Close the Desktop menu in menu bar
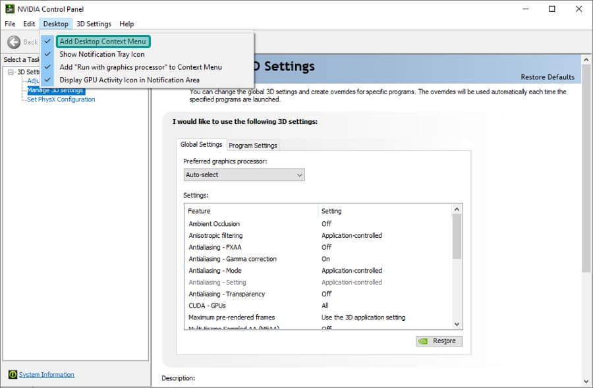This screenshot has height=388, width=593. [x=55, y=24]
